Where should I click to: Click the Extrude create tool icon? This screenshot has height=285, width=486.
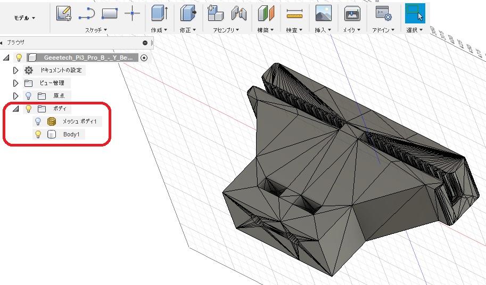[160, 13]
